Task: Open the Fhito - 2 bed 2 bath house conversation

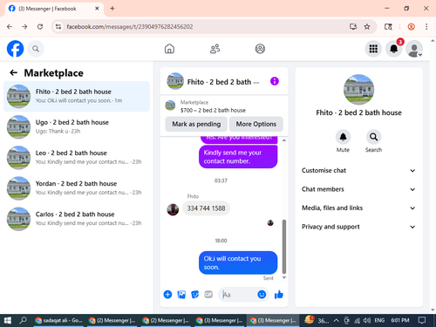Action: tap(77, 96)
